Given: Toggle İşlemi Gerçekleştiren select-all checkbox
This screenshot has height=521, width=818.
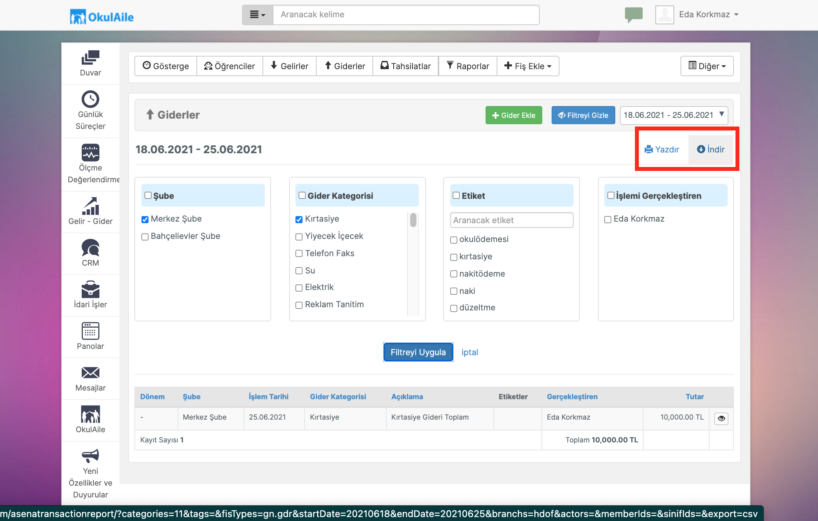Looking at the screenshot, I should 611,195.
